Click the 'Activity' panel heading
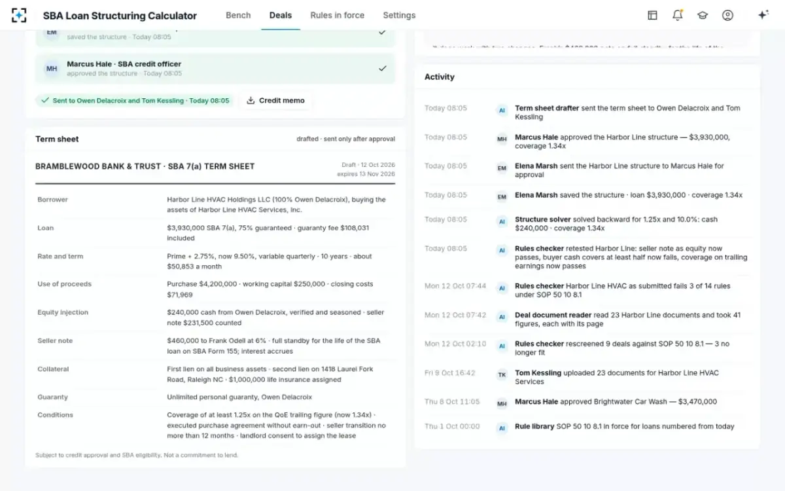Image resolution: width=785 pixels, height=491 pixels. [439, 77]
